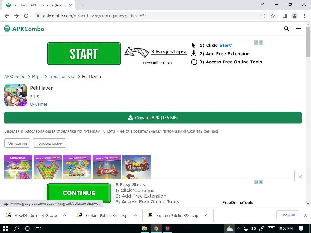Click the green CONTINUE ad button

click(x=79, y=193)
